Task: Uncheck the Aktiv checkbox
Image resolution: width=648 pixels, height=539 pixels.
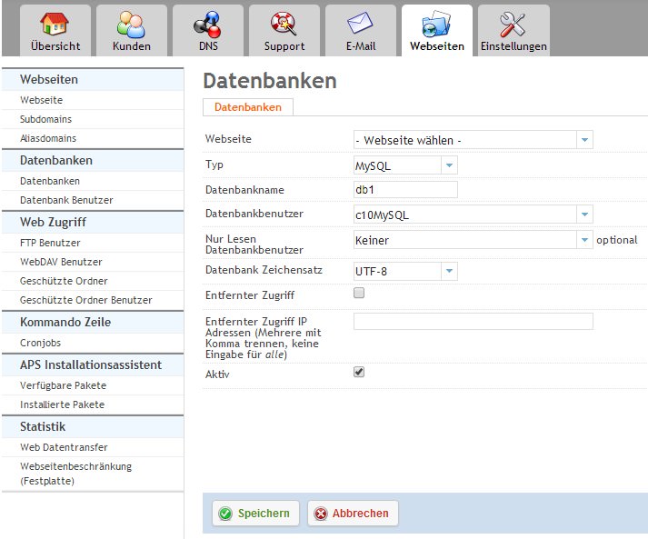Action: click(x=359, y=372)
